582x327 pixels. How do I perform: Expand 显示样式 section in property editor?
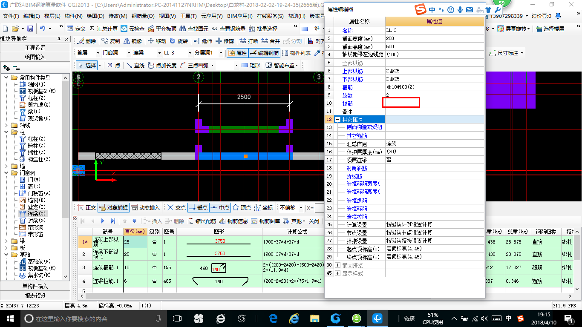(337, 273)
